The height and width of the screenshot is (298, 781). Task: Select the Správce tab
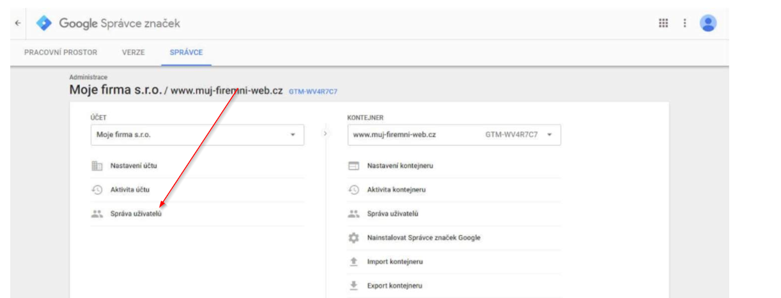click(x=186, y=52)
